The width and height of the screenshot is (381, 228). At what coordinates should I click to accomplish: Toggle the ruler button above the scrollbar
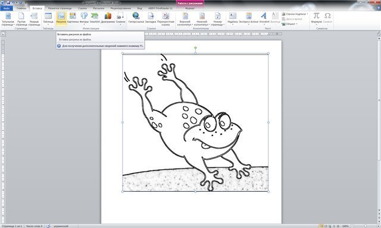click(379, 34)
